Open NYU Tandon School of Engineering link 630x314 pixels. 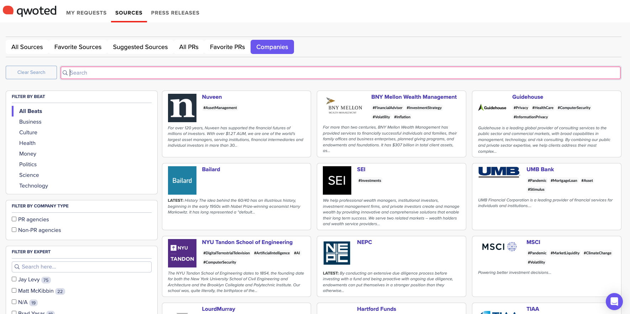coord(247,242)
